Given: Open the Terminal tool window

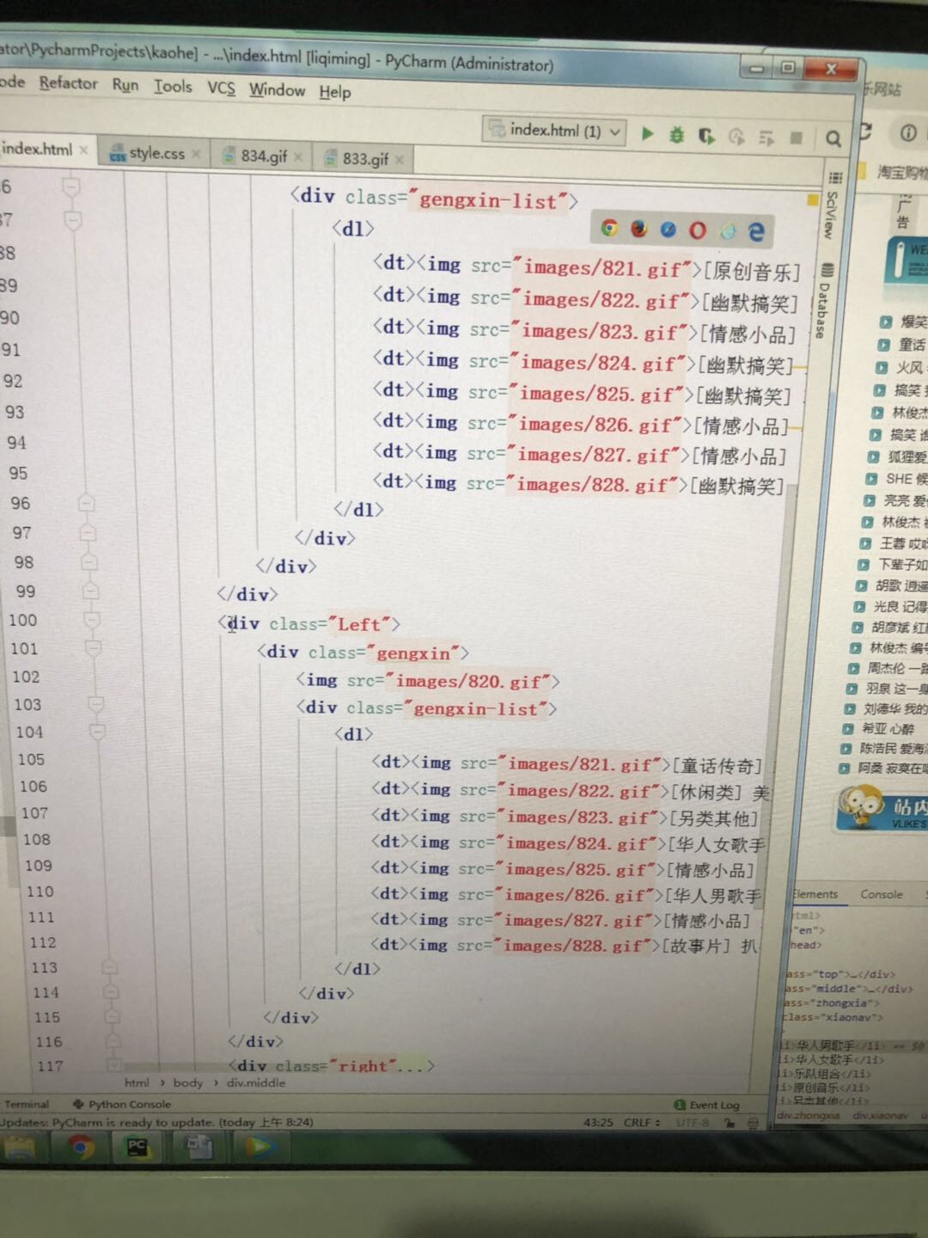Looking at the screenshot, I should [27, 1104].
